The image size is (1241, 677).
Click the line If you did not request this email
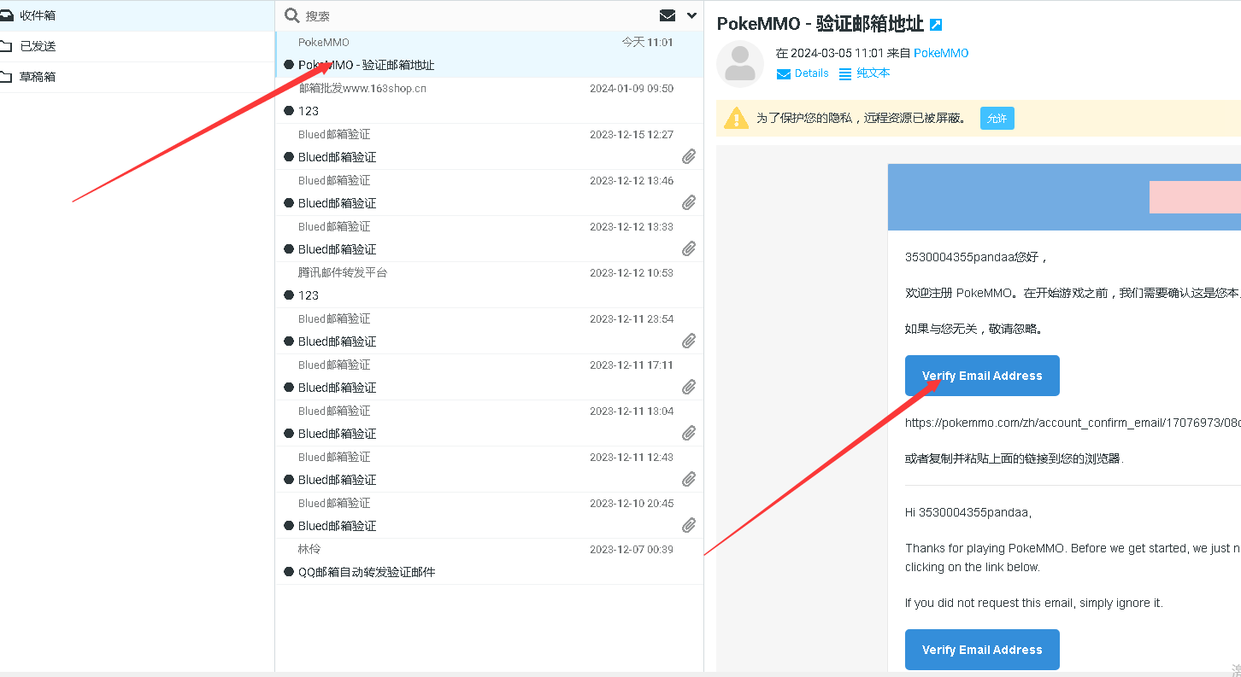pos(1034,603)
